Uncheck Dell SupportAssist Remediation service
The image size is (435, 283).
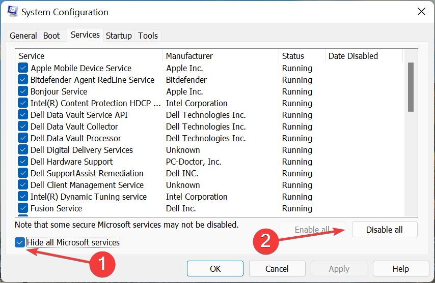coord(23,173)
